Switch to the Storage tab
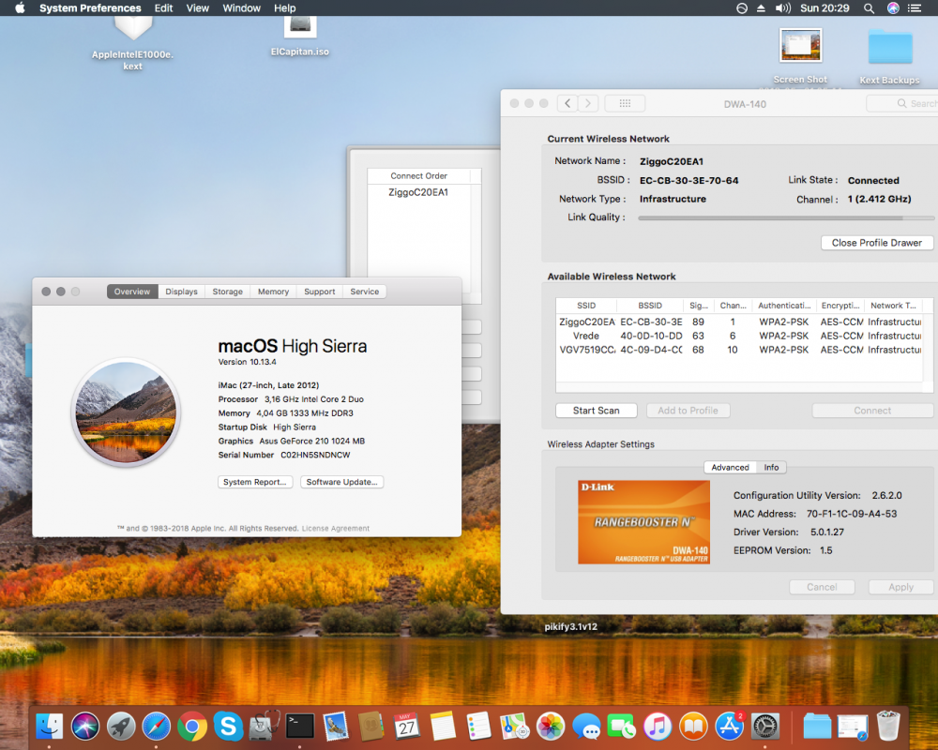 pos(227,292)
